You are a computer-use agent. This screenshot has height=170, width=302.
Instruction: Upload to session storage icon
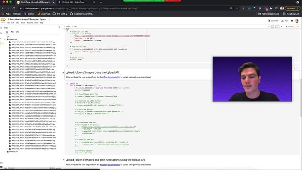pyautogui.click(x=7, y=32)
